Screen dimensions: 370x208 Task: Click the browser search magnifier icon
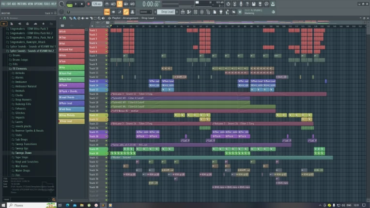point(54,200)
